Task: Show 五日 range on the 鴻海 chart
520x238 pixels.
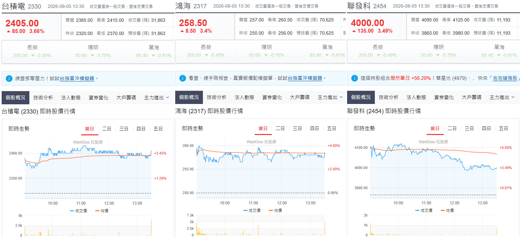Action: (x=332, y=128)
